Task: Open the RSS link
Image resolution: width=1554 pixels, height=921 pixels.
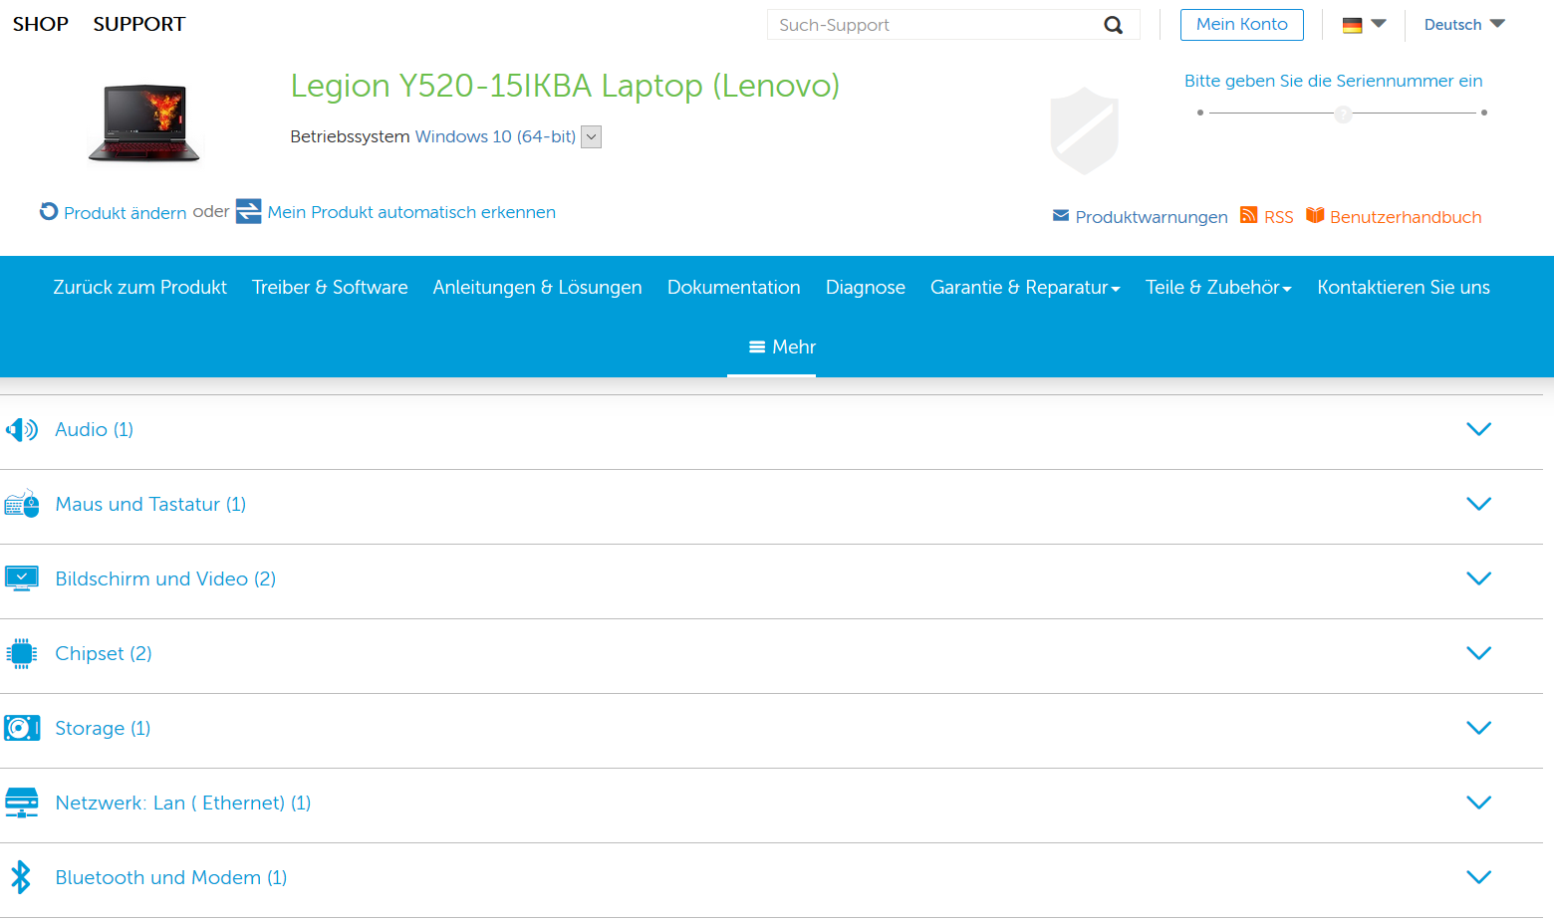Action: click(x=1278, y=217)
